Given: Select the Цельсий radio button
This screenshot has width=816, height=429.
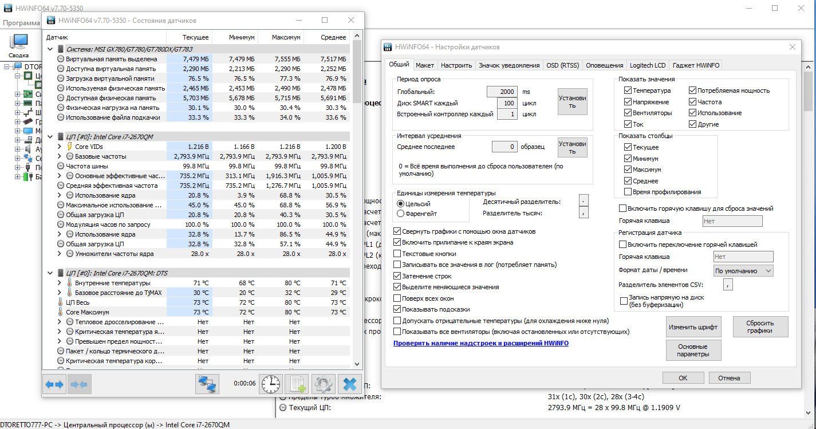Looking at the screenshot, I should (400, 204).
